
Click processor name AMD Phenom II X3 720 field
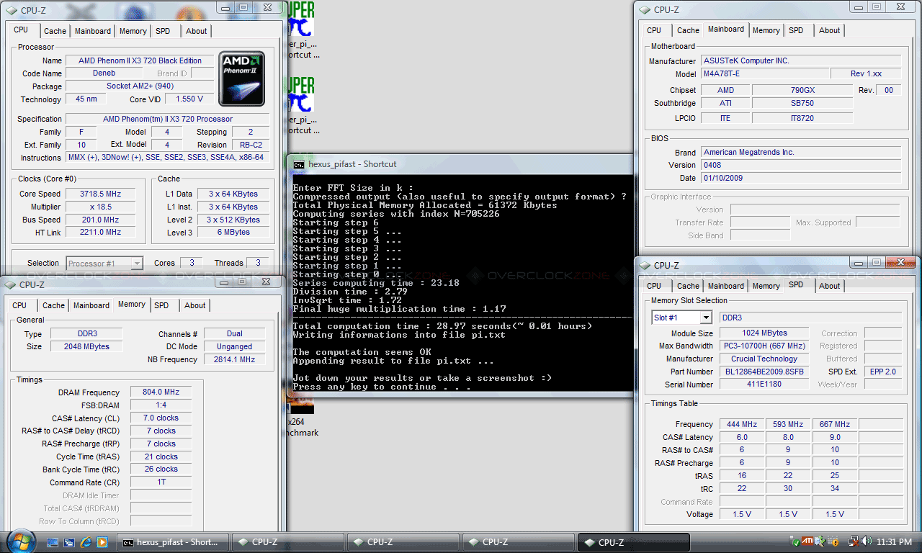tap(140, 60)
